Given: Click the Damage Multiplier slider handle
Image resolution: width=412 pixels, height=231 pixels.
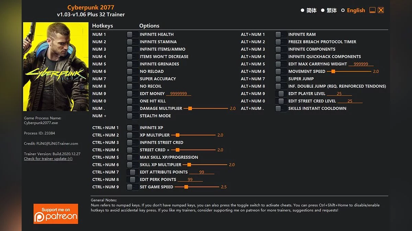Looking at the screenshot, I should (x=190, y=108).
